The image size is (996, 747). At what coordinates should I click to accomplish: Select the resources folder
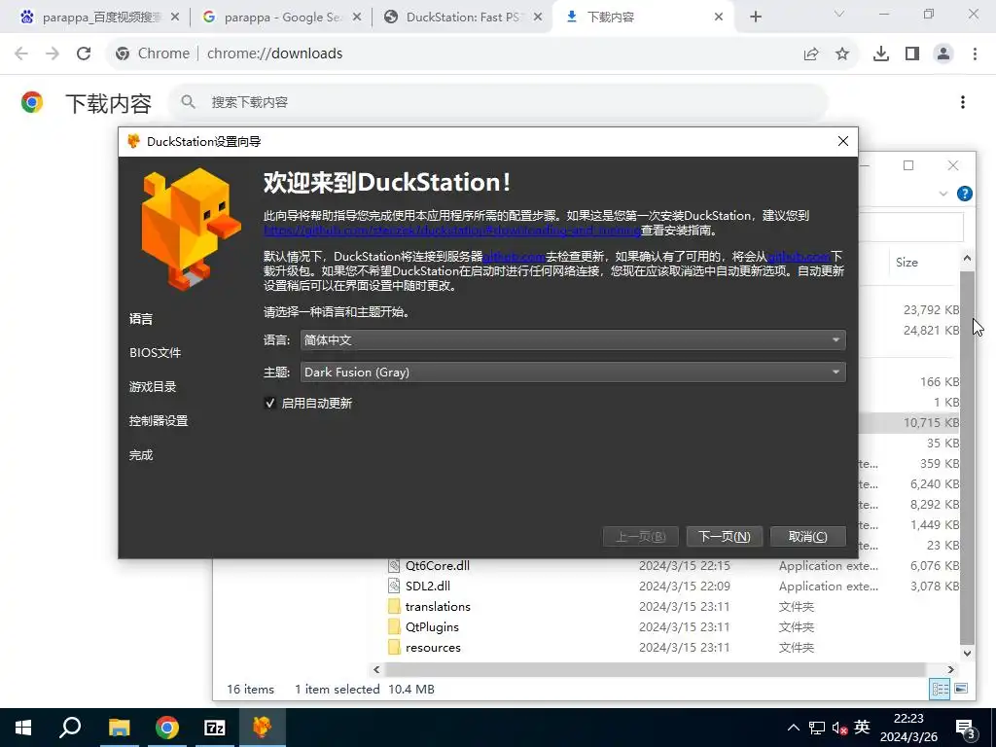point(433,647)
